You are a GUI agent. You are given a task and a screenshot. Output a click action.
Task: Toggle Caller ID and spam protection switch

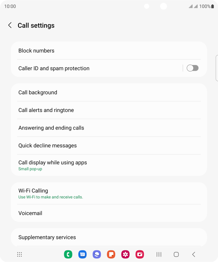pyautogui.click(x=192, y=68)
